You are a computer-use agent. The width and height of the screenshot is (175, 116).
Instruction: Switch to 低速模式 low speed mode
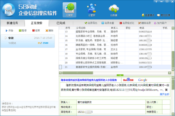tap(148, 15)
